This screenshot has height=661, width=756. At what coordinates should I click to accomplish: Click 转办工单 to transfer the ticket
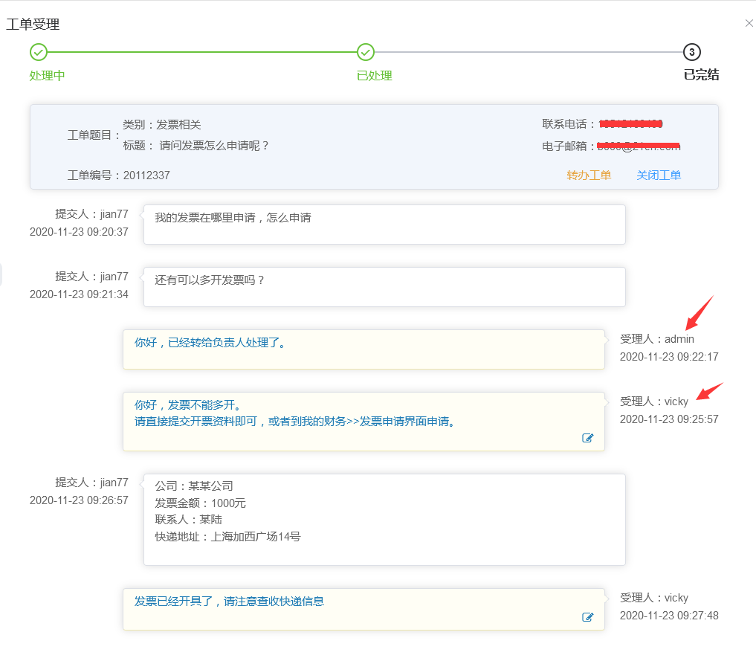(x=589, y=175)
